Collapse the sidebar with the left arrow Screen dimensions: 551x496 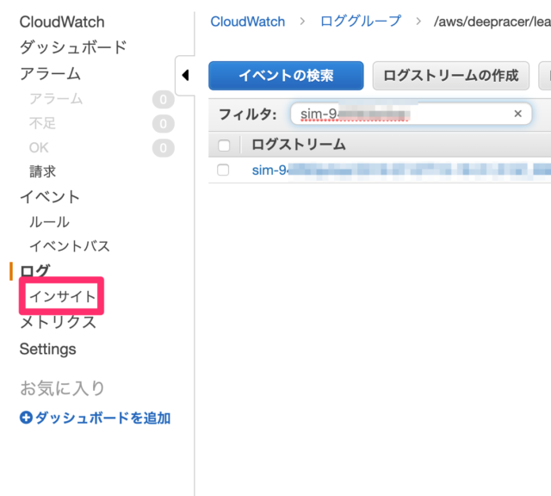[185, 75]
